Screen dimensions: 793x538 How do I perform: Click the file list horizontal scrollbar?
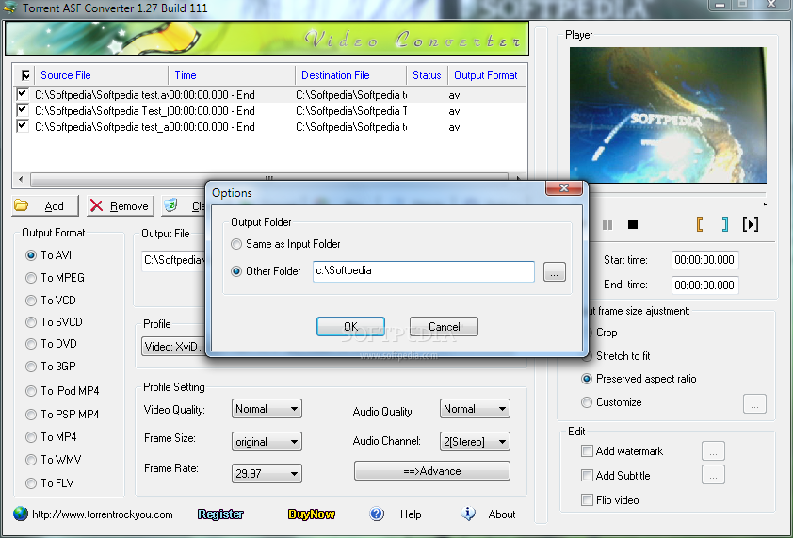coord(269,179)
